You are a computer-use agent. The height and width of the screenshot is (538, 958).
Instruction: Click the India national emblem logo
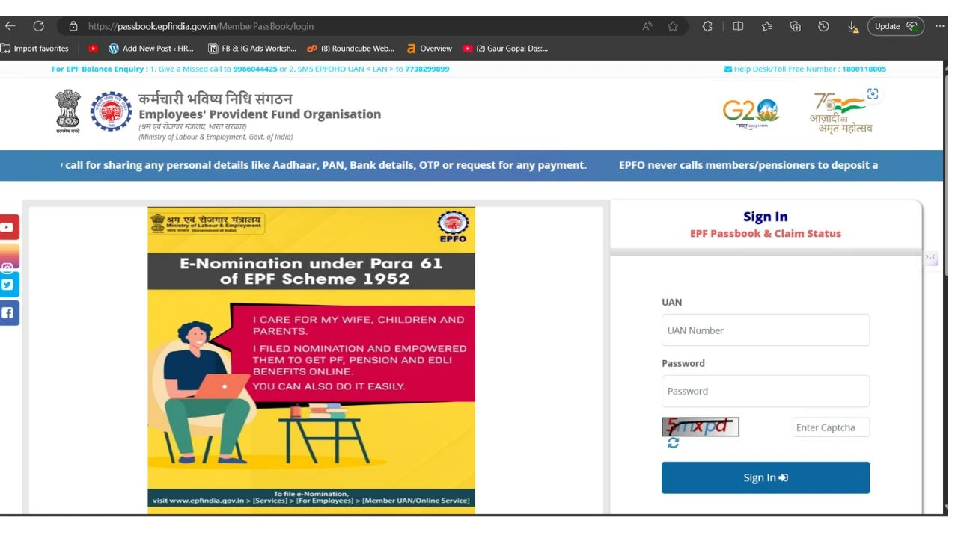[x=68, y=111]
